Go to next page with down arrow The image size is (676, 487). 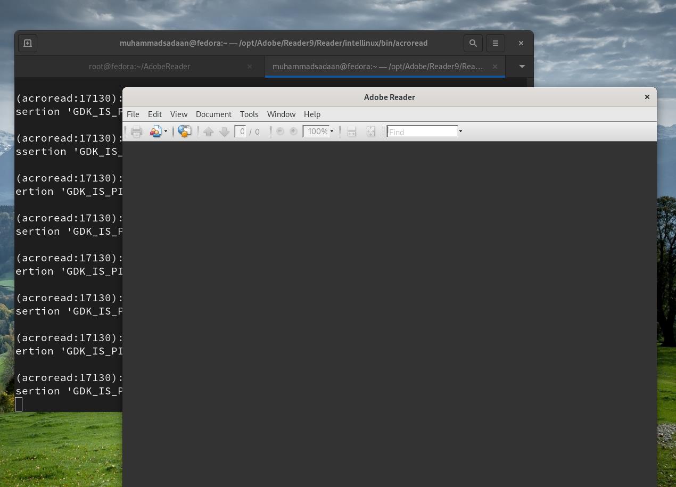tap(224, 131)
